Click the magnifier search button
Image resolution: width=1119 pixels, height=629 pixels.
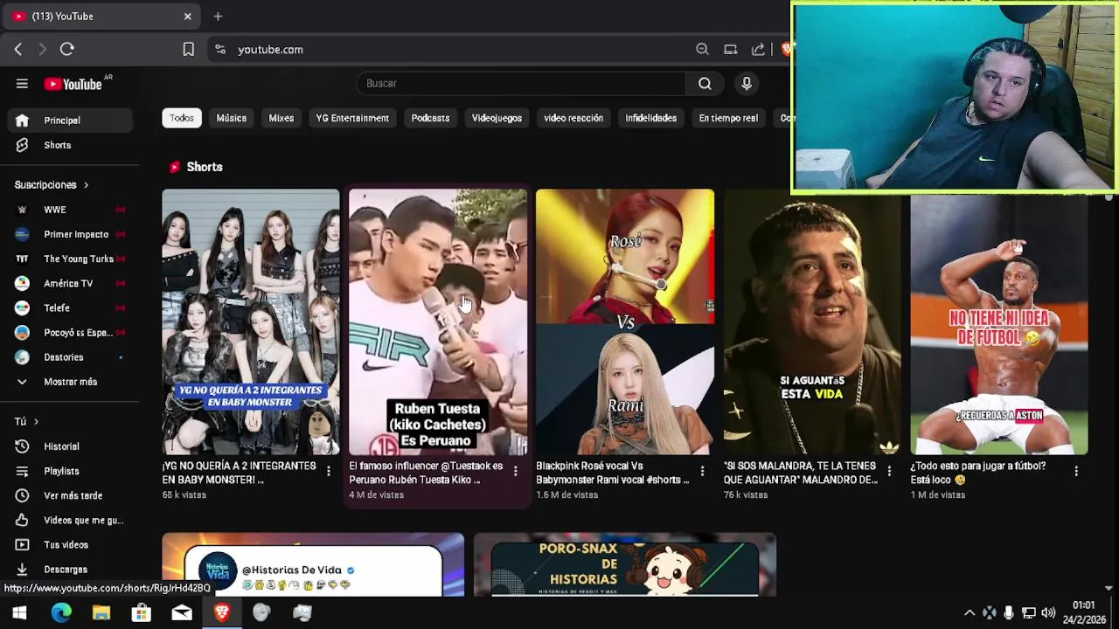click(x=705, y=83)
